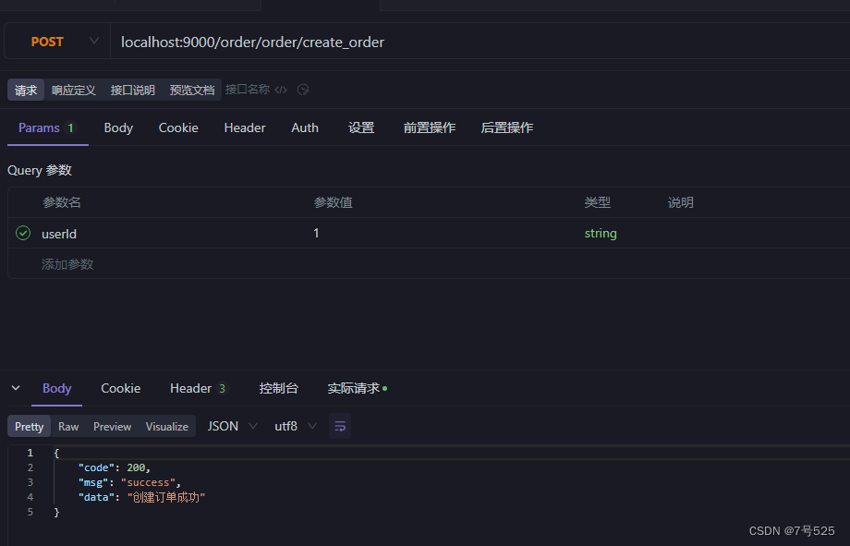This screenshot has height=546, width=850.
Task: Collapse the response Body panel with the chevron
Action: 15,388
